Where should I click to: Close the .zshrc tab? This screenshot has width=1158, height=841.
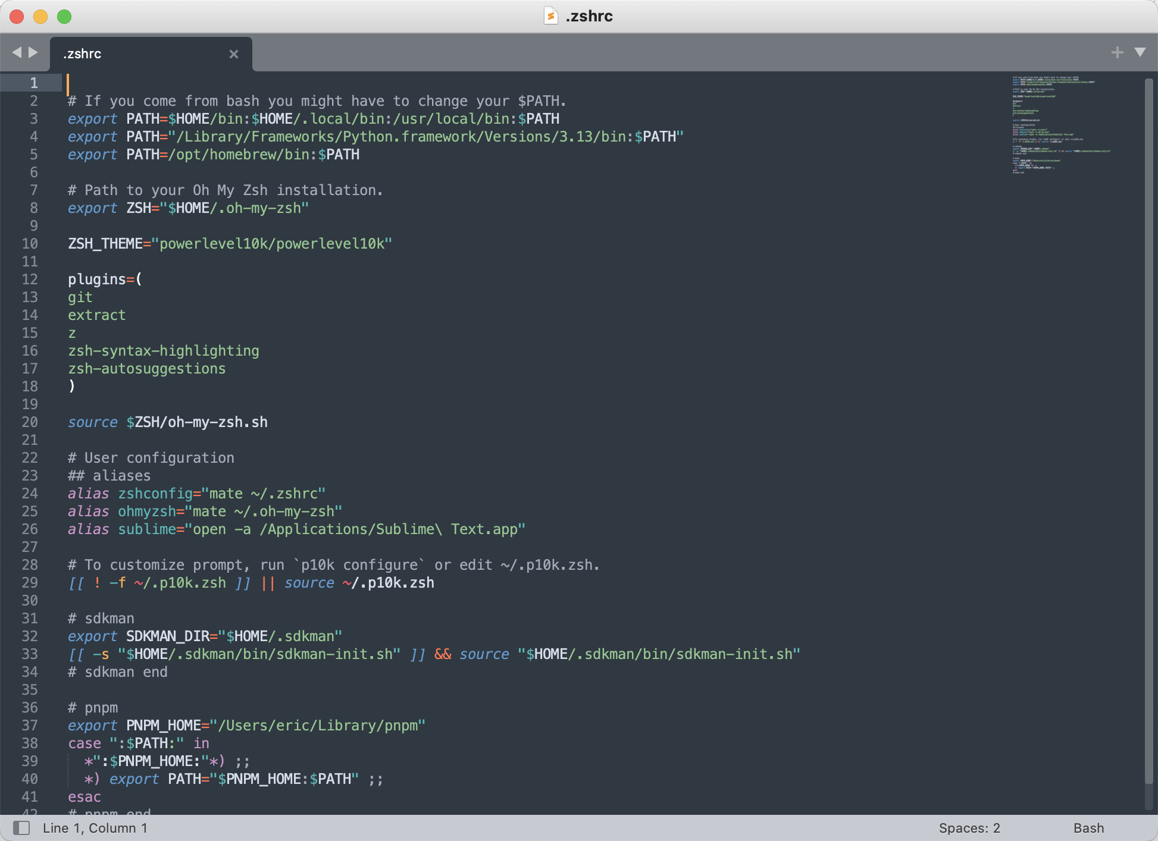pyautogui.click(x=234, y=54)
